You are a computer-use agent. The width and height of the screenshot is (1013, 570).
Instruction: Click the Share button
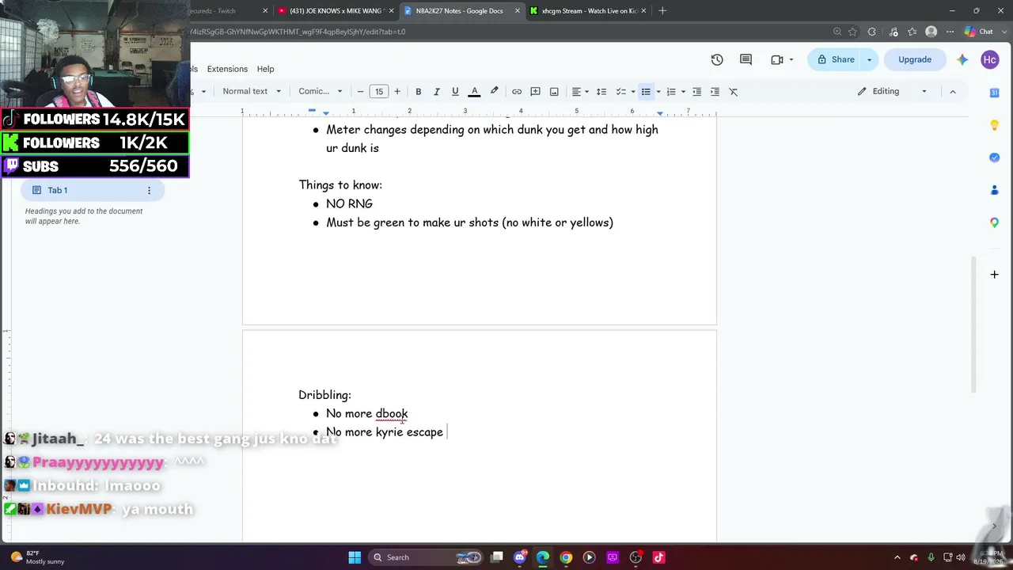click(835, 59)
